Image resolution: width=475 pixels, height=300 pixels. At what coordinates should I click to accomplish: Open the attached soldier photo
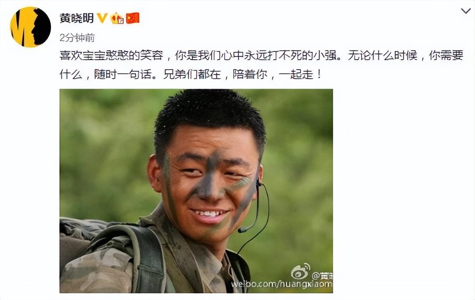click(x=196, y=191)
